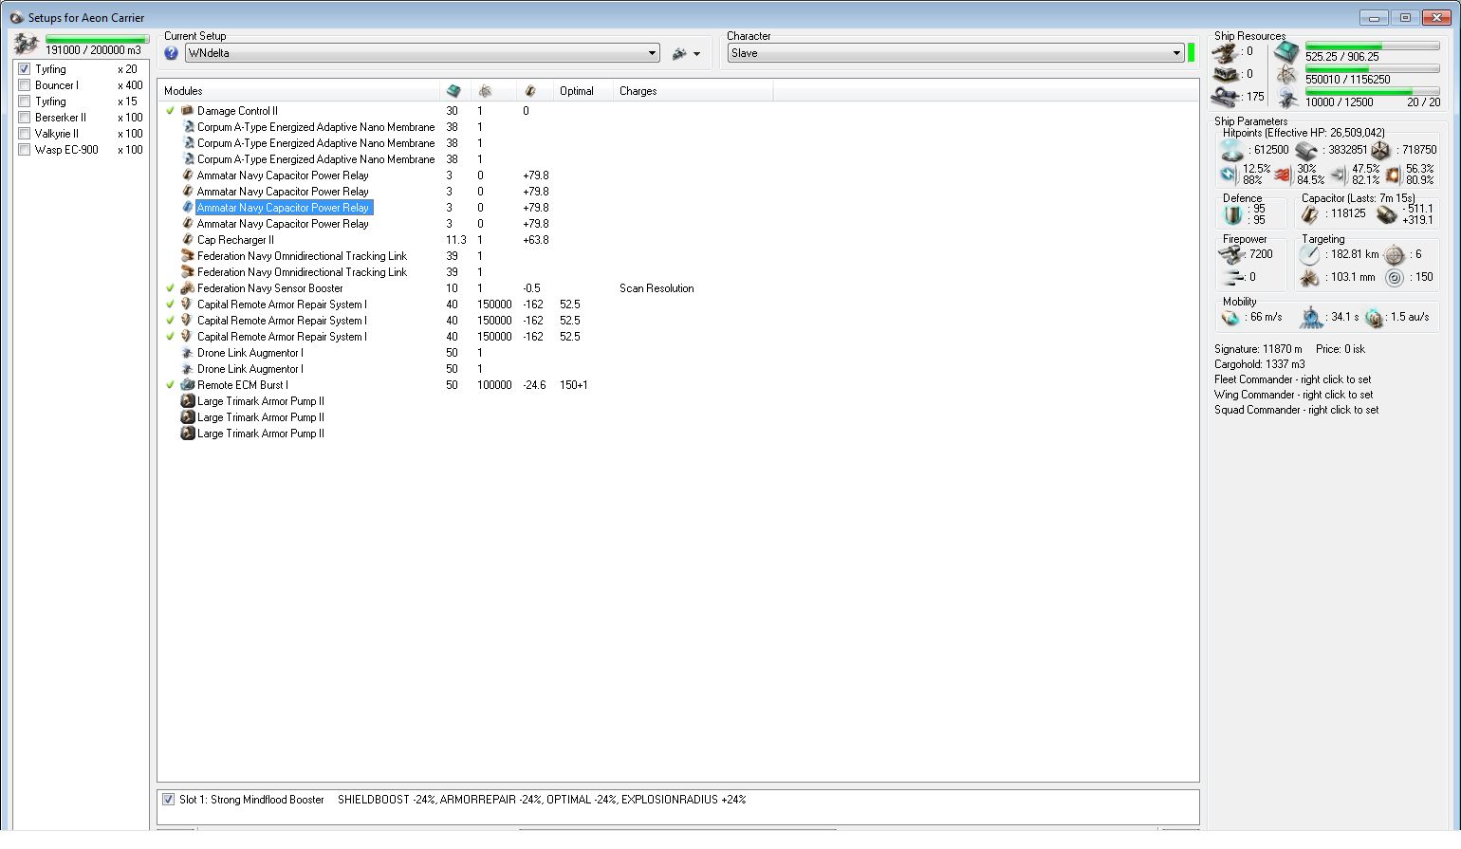
Task: Select the Federation Navy Sensor Booster row name
Action: click(270, 288)
